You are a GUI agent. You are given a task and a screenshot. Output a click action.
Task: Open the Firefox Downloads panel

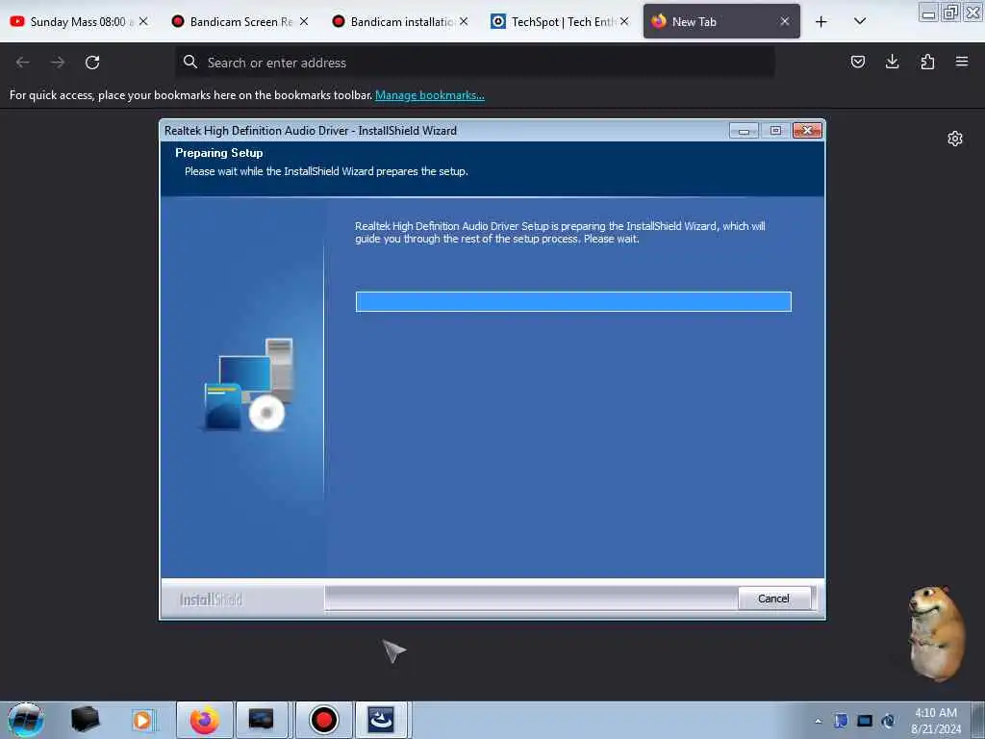(892, 62)
